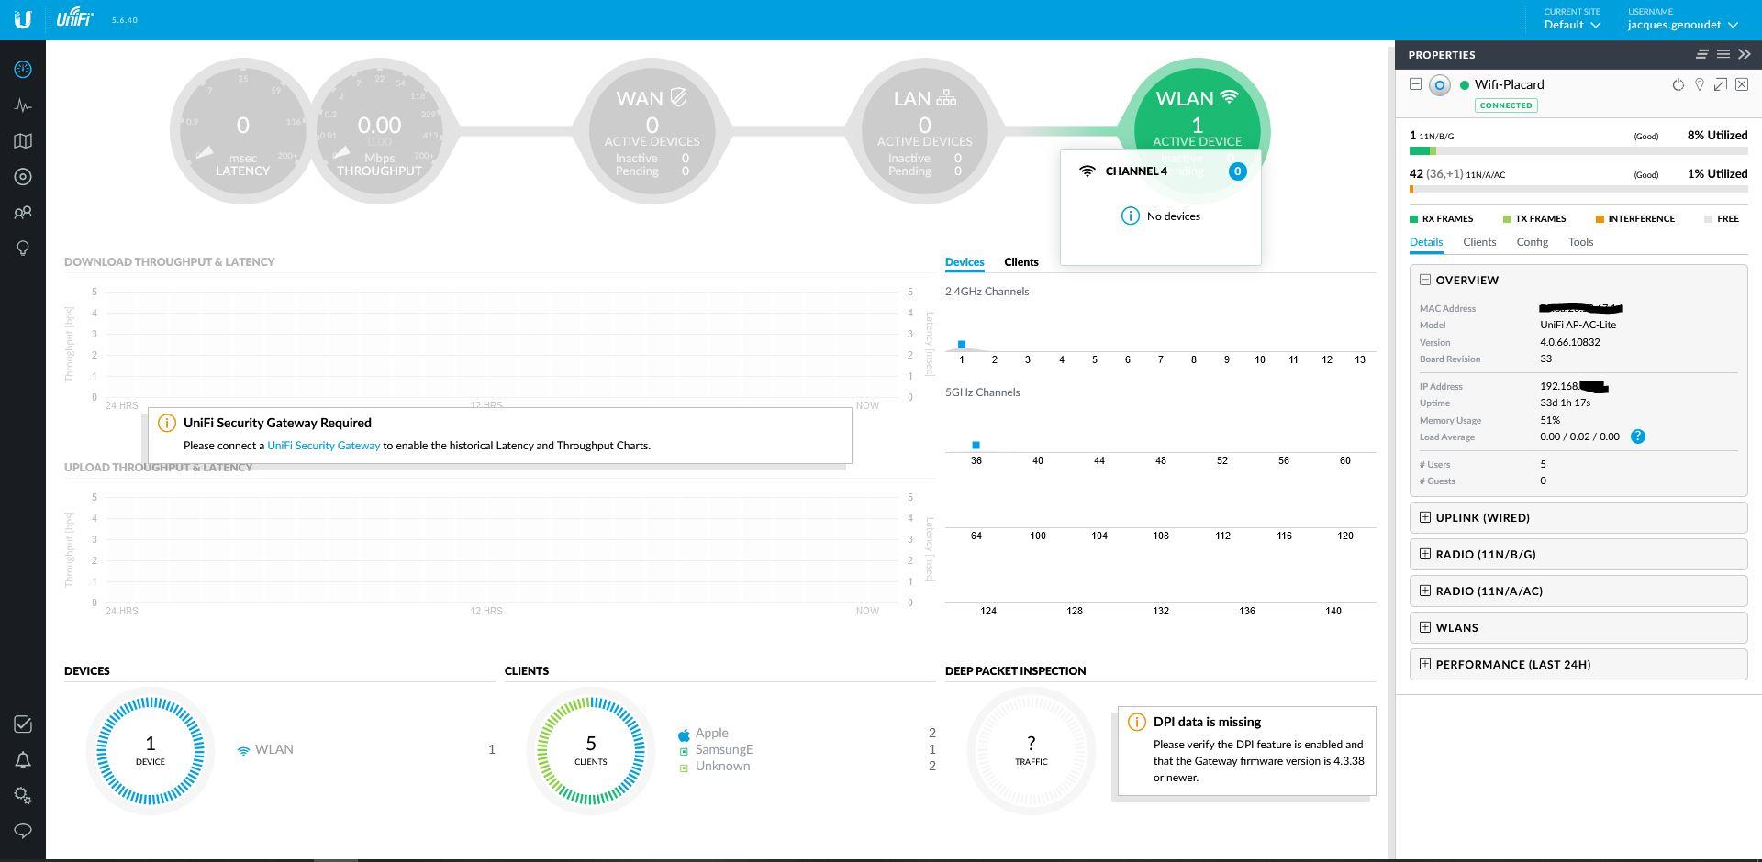Open the Settings gears icon
This screenshot has height=862, width=1762.
tap(23, 796)
